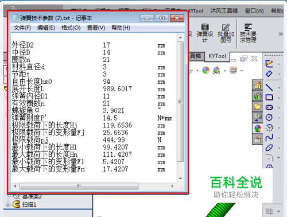The width and height of the screenshot is (287, 217).
Task: Click the View Settings monitor icon
Action: pyautogui.click(x=234, y=71)
